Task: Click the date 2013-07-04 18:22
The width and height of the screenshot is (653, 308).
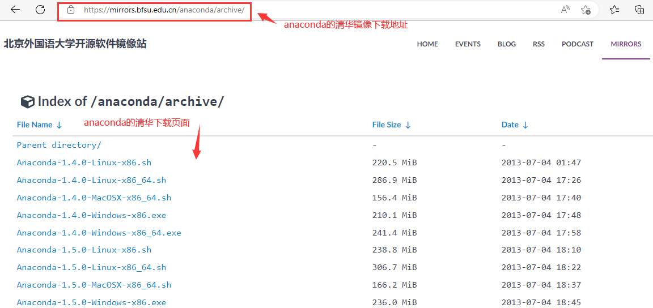Action: [541, 267]
